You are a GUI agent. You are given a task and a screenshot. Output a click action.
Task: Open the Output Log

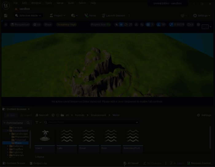pos(38,163)
